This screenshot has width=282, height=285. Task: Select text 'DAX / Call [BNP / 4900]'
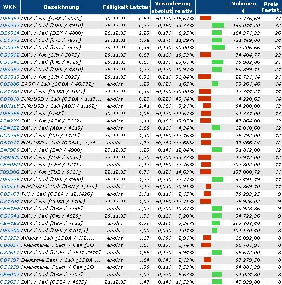pos(52,150)
